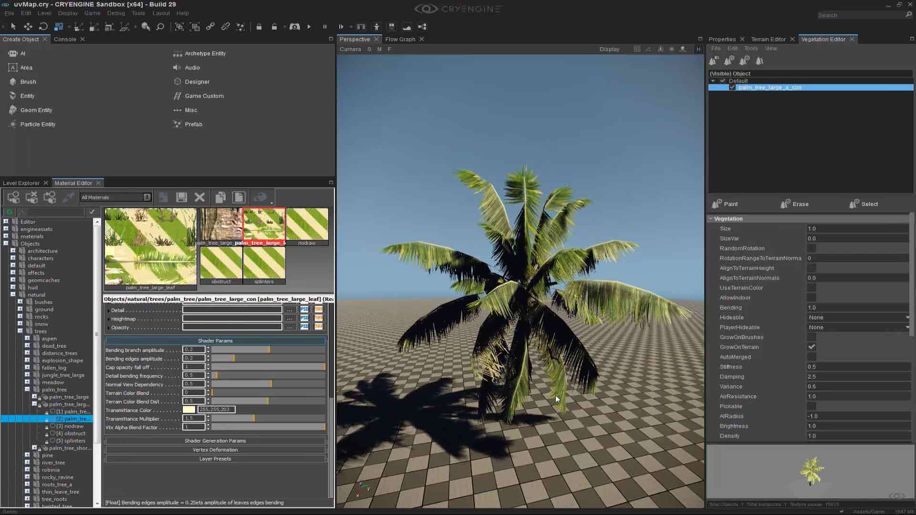Expand the palm_tree folder in the material tree
The height and width of the screenshot is (515, 916).
click(x=28, y=390)
